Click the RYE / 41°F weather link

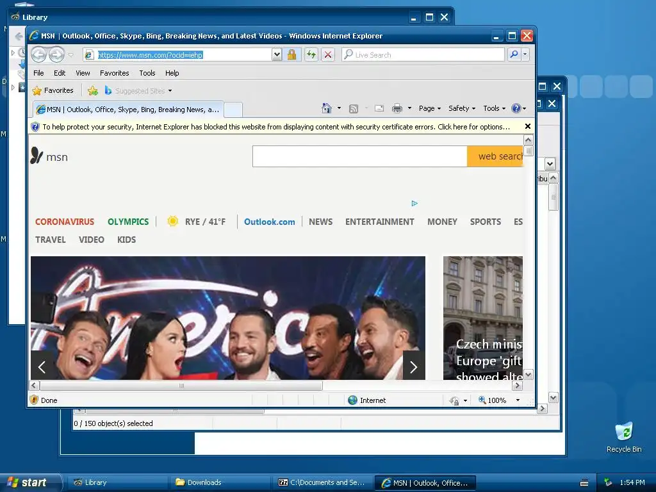click(205, 222)
